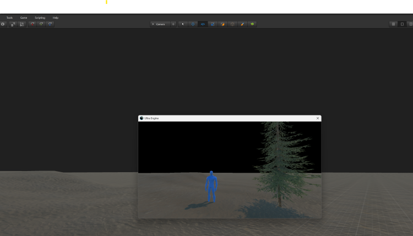This screenshot has height=236, width=413.
Task: Open the Scripting menu
Action: [x=40, y=18]
